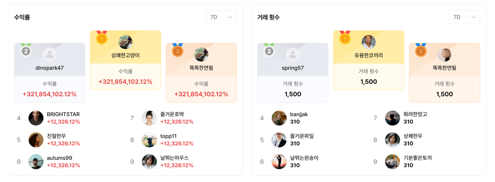Click the username 날뛰는원숭이
The height and width of the screenshot is (182, 495).
[x=304, y=158]
